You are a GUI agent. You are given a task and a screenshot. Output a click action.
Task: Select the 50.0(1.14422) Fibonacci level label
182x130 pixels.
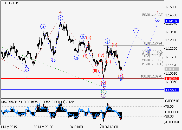click(153, 15)
